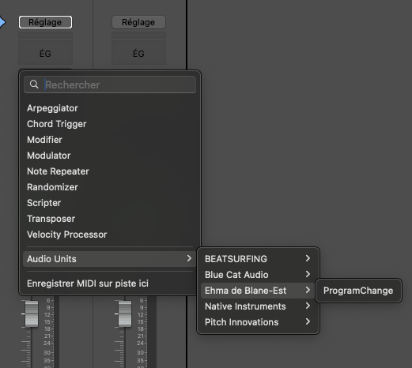Screen dimensions: 412x368
Task: Open the ÉG slot on first channel strip
Action: [45, 54]
